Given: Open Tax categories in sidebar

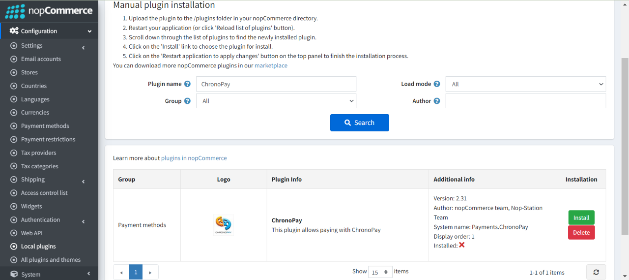Looking at the screenshot, I should (x=40, y=166).
